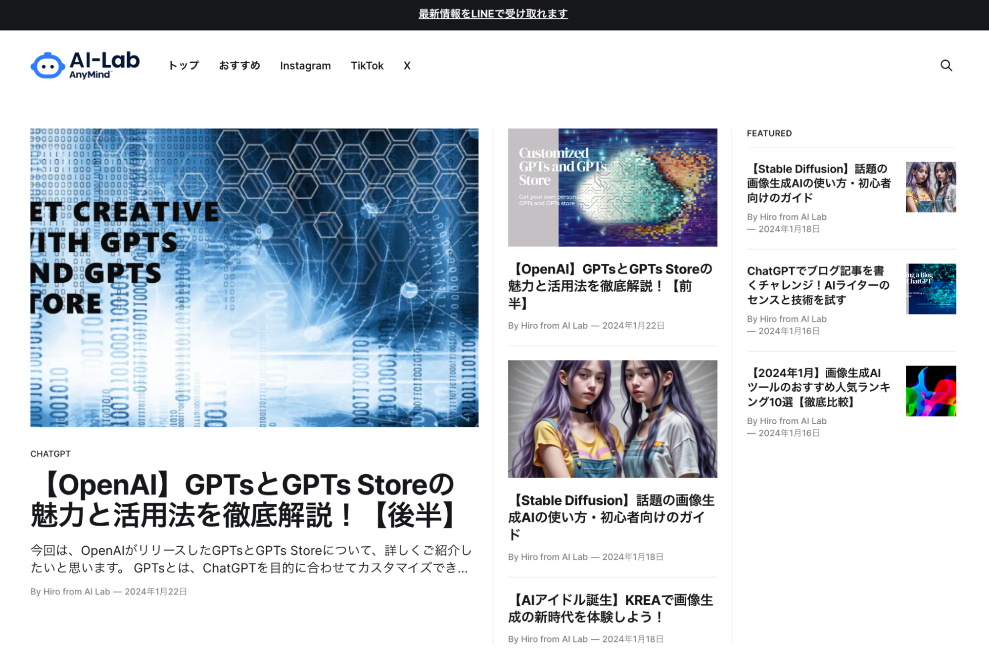Click the featured Stable Diffusion girls thumbnail
The height and width of the screenshot is (670, 989).
tap(931, 187)
